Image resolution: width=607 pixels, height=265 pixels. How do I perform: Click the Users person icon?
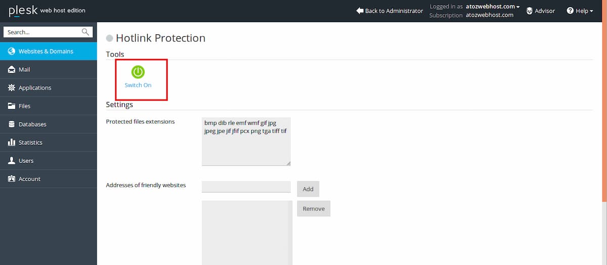[x=11, y=161]
